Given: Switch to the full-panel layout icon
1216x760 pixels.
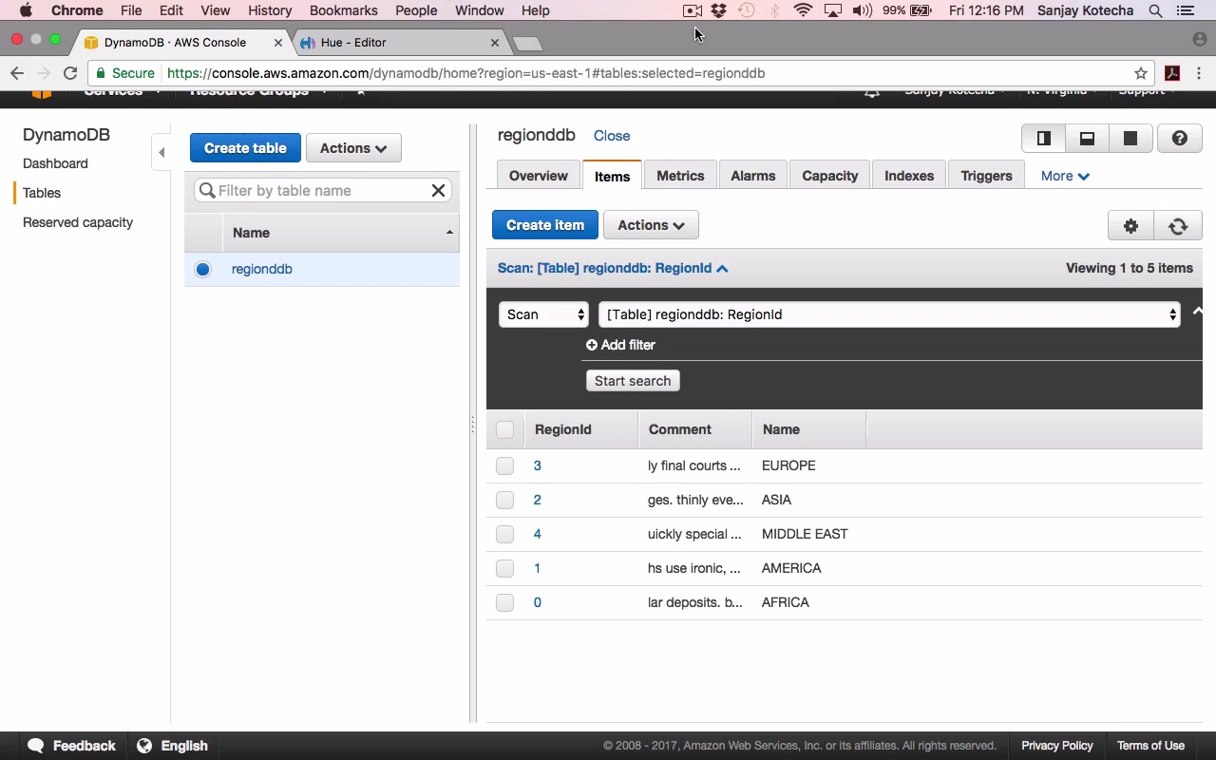Looking at the screenshot, I should tap(1130, 138).
